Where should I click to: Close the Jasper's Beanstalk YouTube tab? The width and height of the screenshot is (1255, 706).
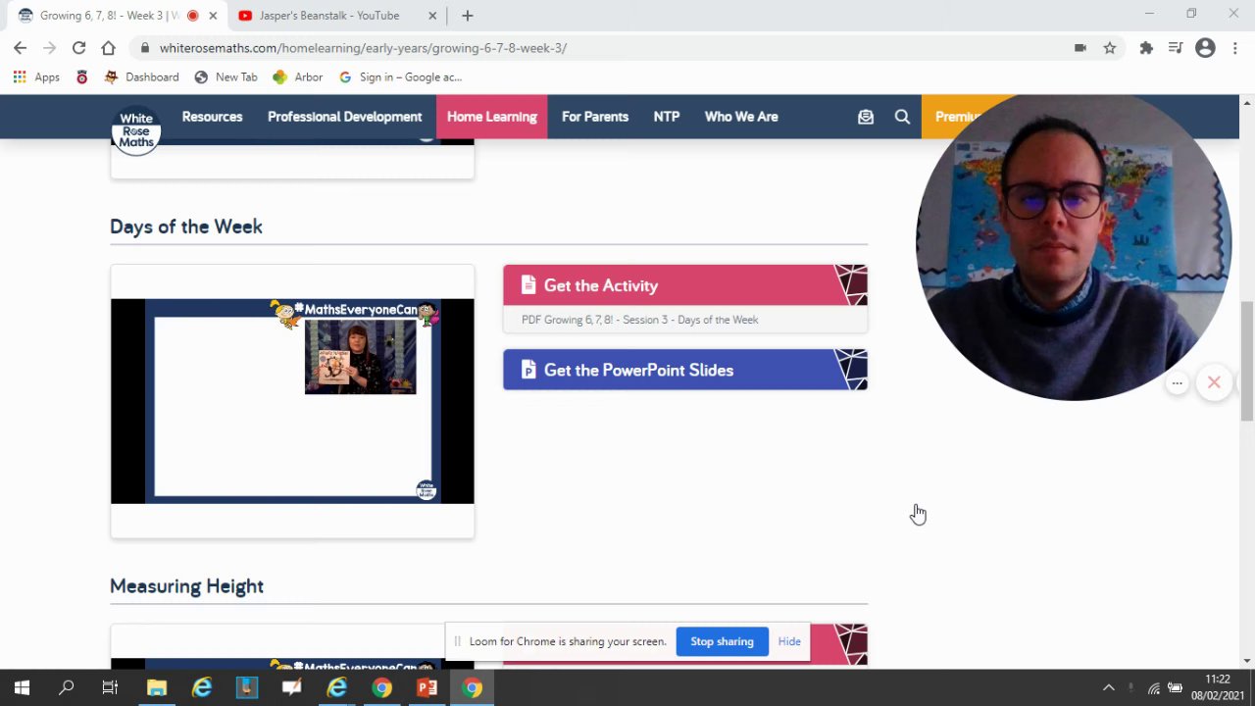[x=432, y=16]
